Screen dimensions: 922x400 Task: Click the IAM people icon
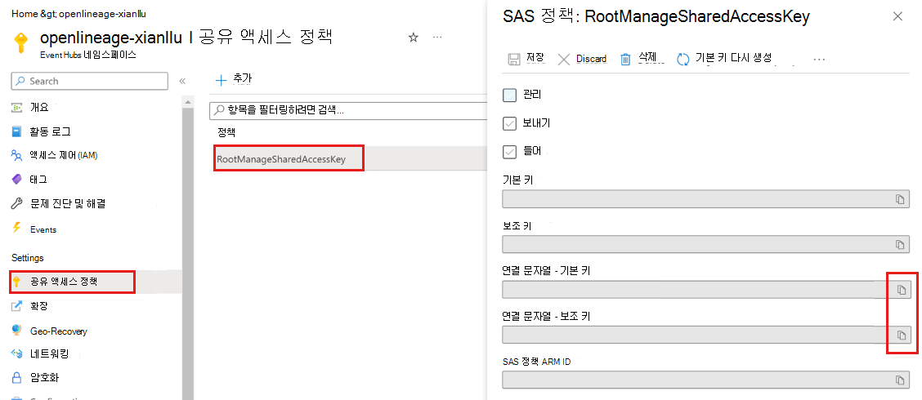pyautogui.click(x=17, y=156)
